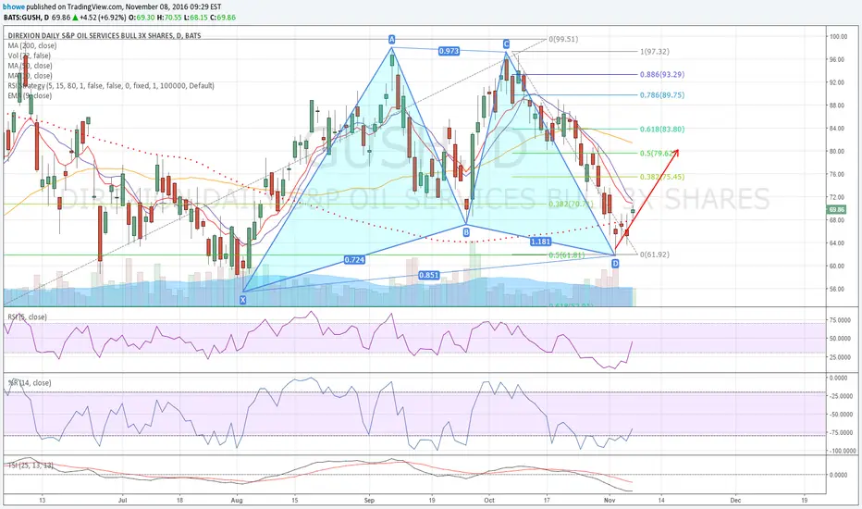Click Oct on the time axis
The height and width of the screenshot is (509, 862).
[489, 501]
